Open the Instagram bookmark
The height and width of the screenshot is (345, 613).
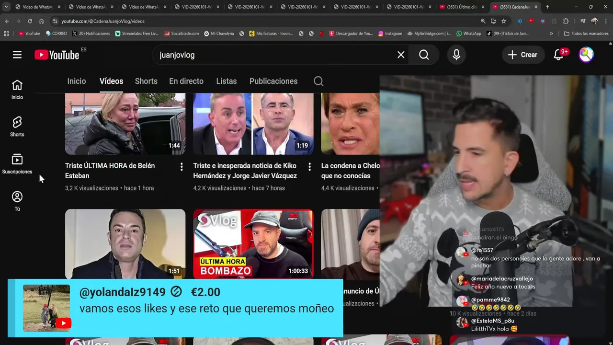pyautogui.click(x=390, y=34)
